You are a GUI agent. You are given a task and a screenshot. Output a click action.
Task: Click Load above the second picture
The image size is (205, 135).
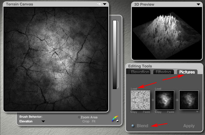(158, 89)
